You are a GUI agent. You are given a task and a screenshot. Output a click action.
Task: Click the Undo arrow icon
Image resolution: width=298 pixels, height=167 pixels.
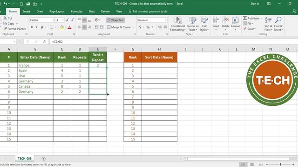pyautogui.click(x=5, y=4)
